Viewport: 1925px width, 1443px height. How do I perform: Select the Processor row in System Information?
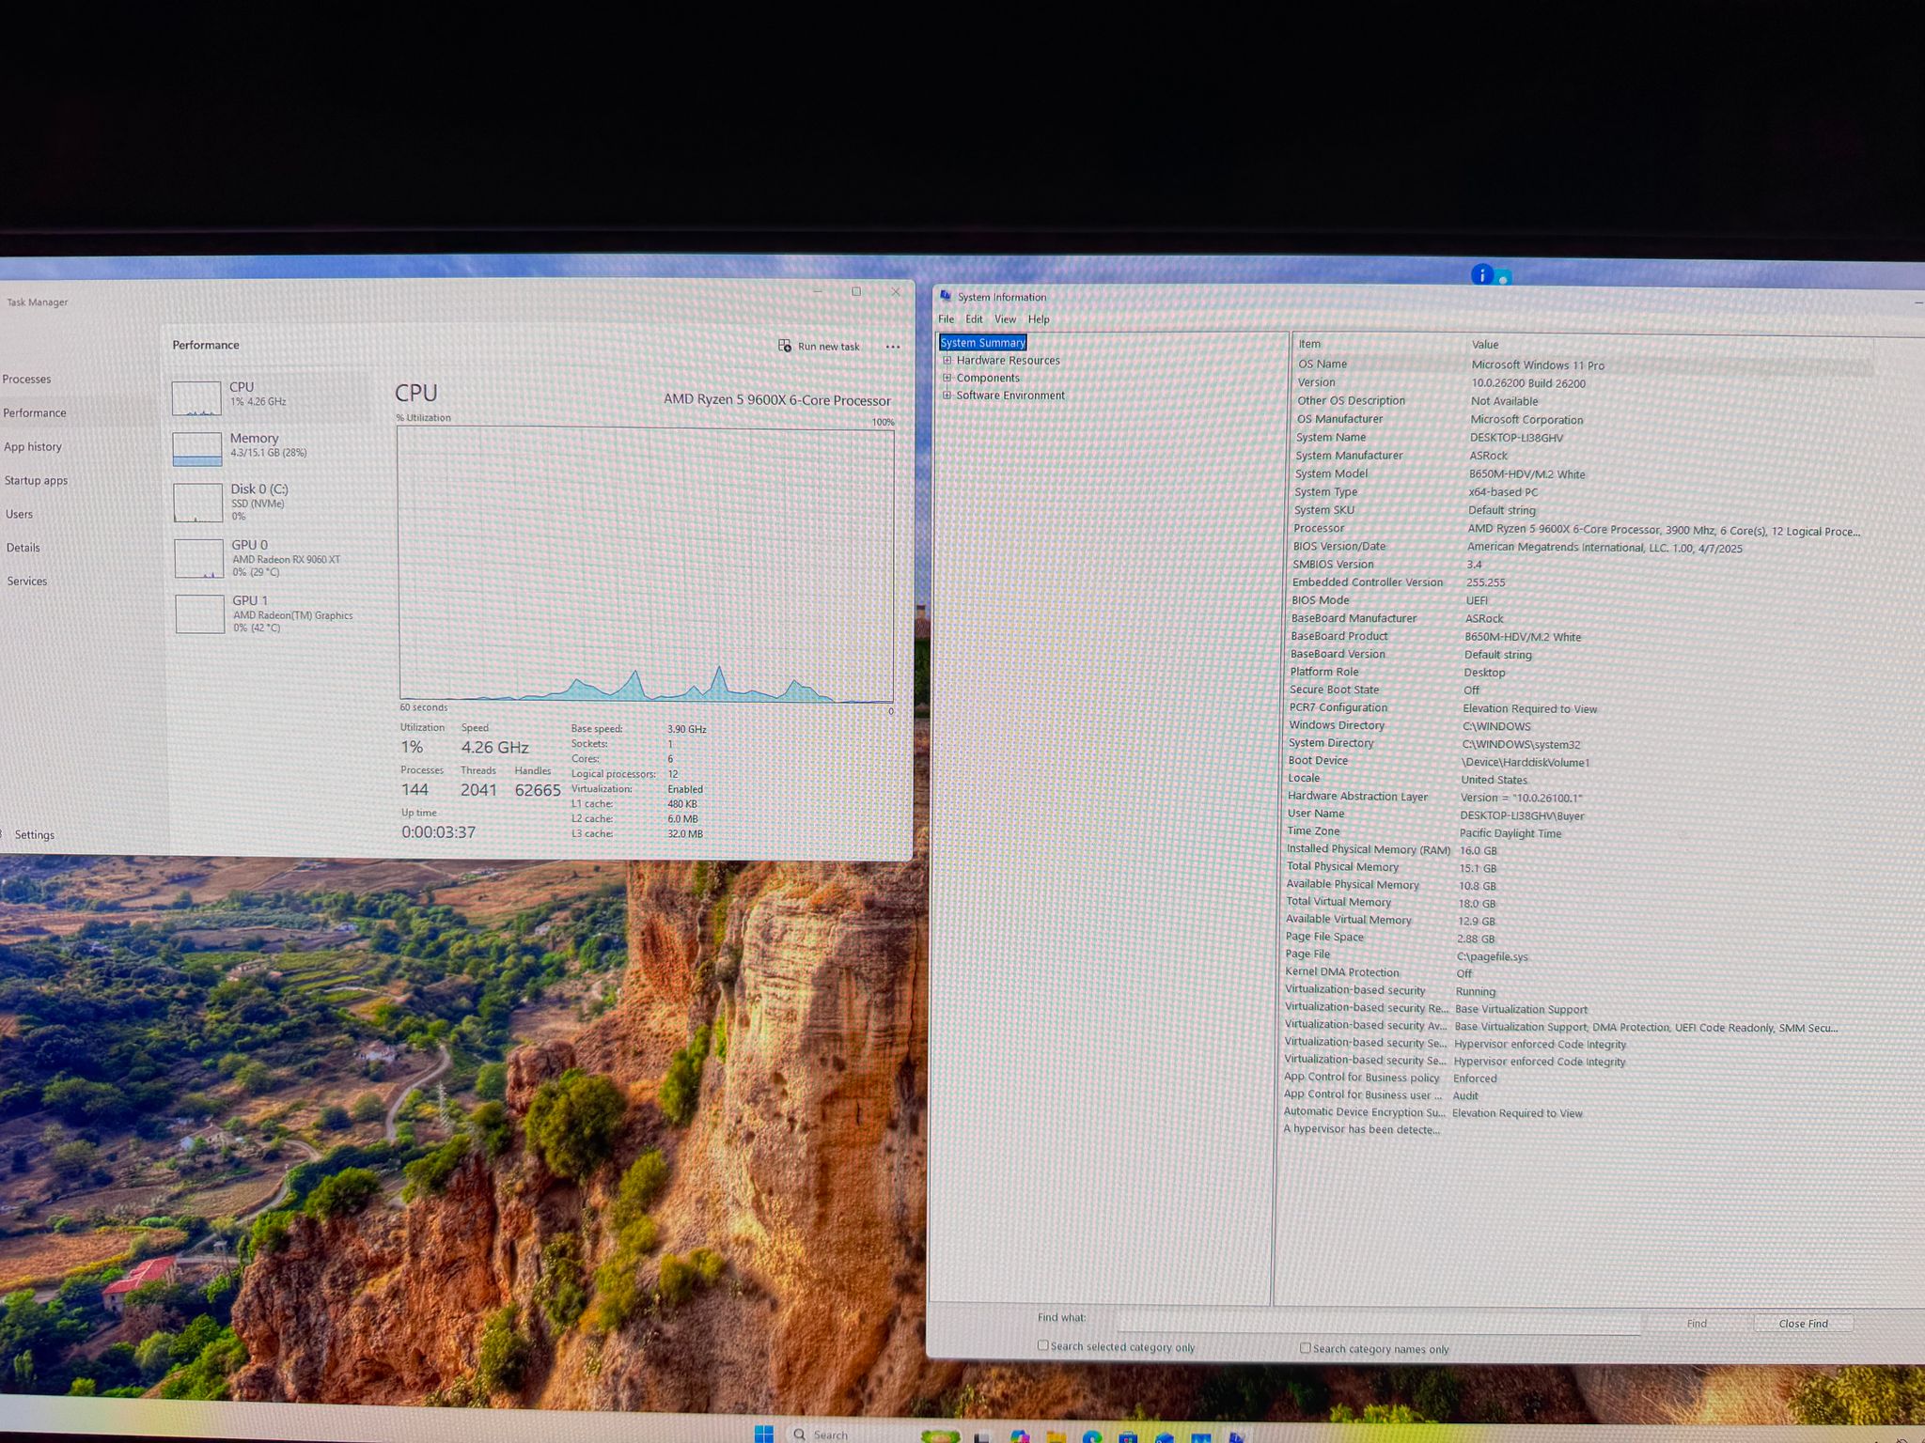click(1579, 529)
